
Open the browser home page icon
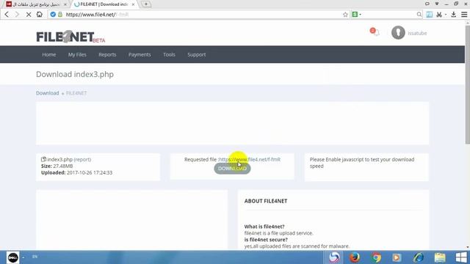[39, 15]
